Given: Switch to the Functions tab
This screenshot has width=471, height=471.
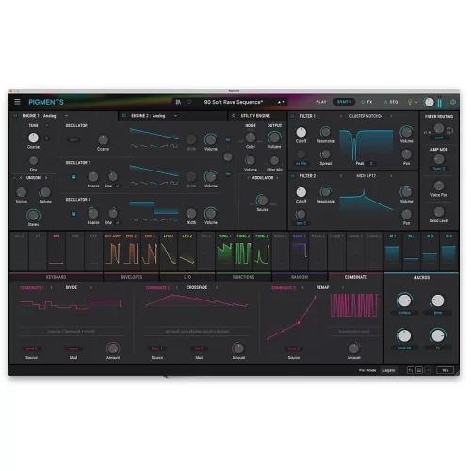Looking at the screenshot, I should [243, 277].
